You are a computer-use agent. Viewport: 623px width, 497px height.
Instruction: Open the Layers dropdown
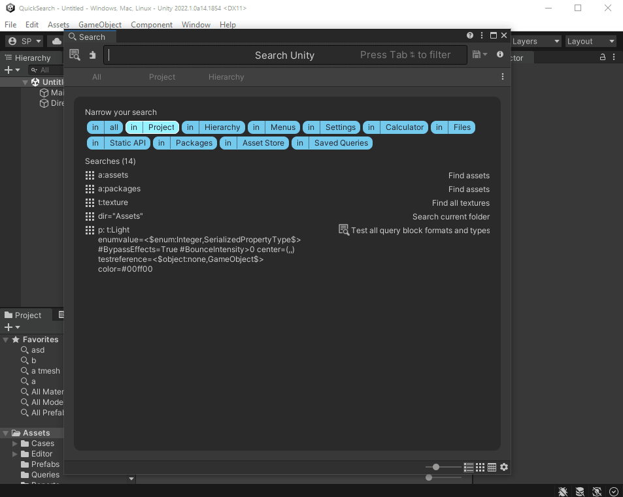[536, 41]
